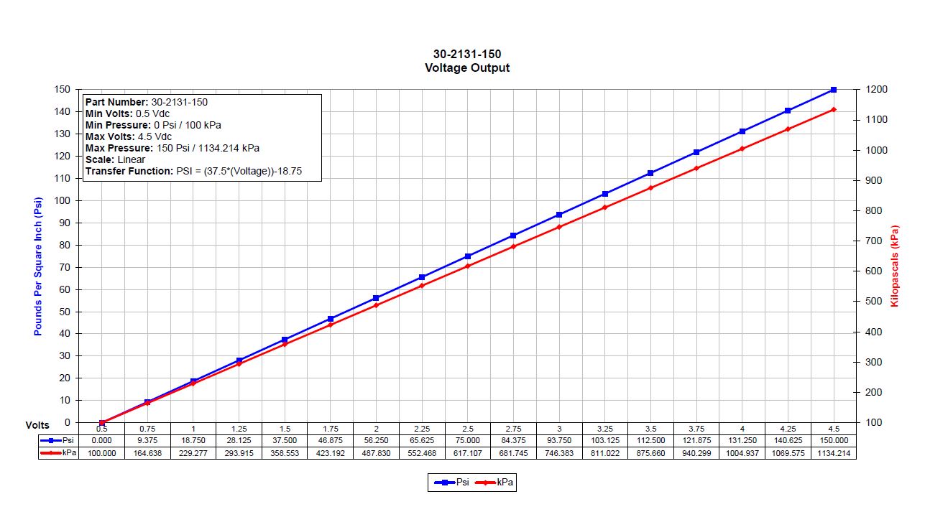Image resolution: width=948 pixels, height=512 pixels.
Task: Select Max Pressure 150 Psi / 1134.214 kPa line
Action: 172,148
